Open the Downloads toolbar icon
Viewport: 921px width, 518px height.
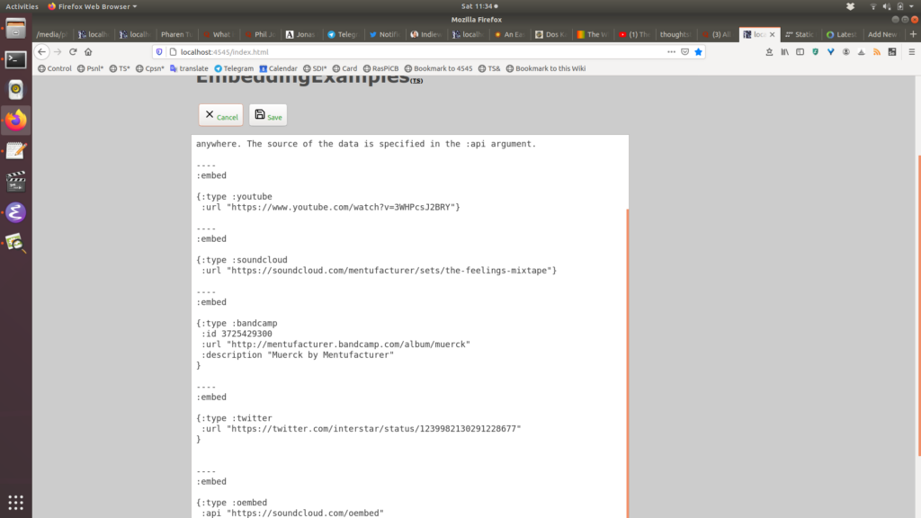pos(769,51)
